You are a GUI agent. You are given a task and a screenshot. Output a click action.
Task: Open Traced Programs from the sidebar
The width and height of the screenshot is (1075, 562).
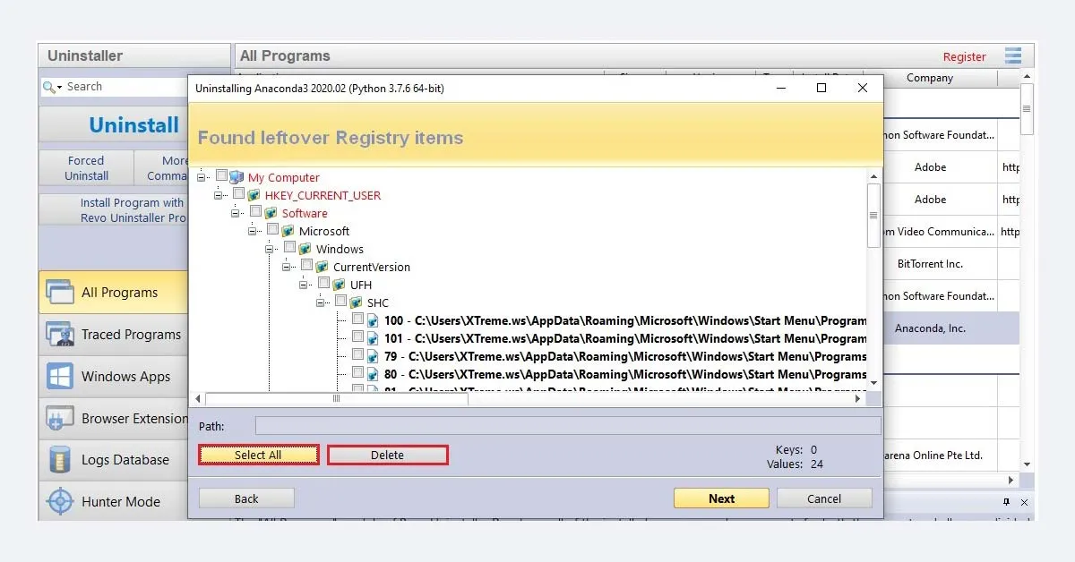[59, 334]
